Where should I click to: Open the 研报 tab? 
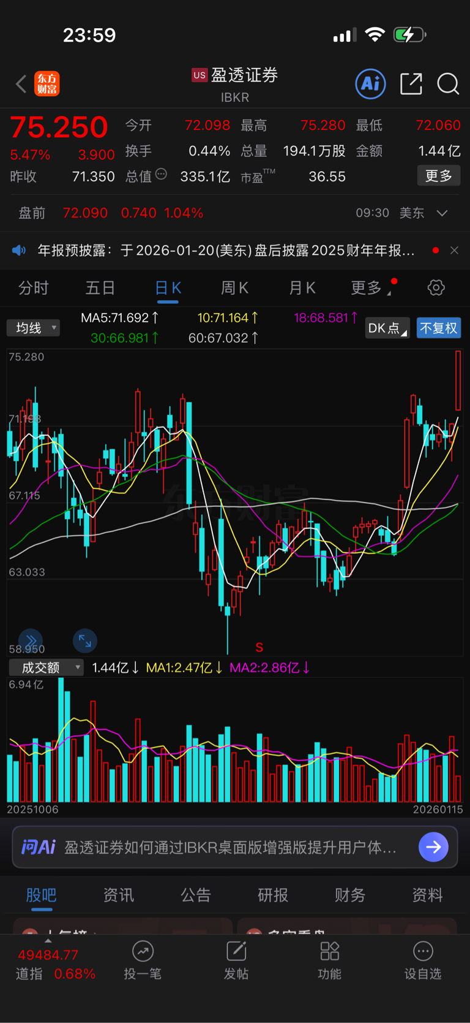point(273,895)
